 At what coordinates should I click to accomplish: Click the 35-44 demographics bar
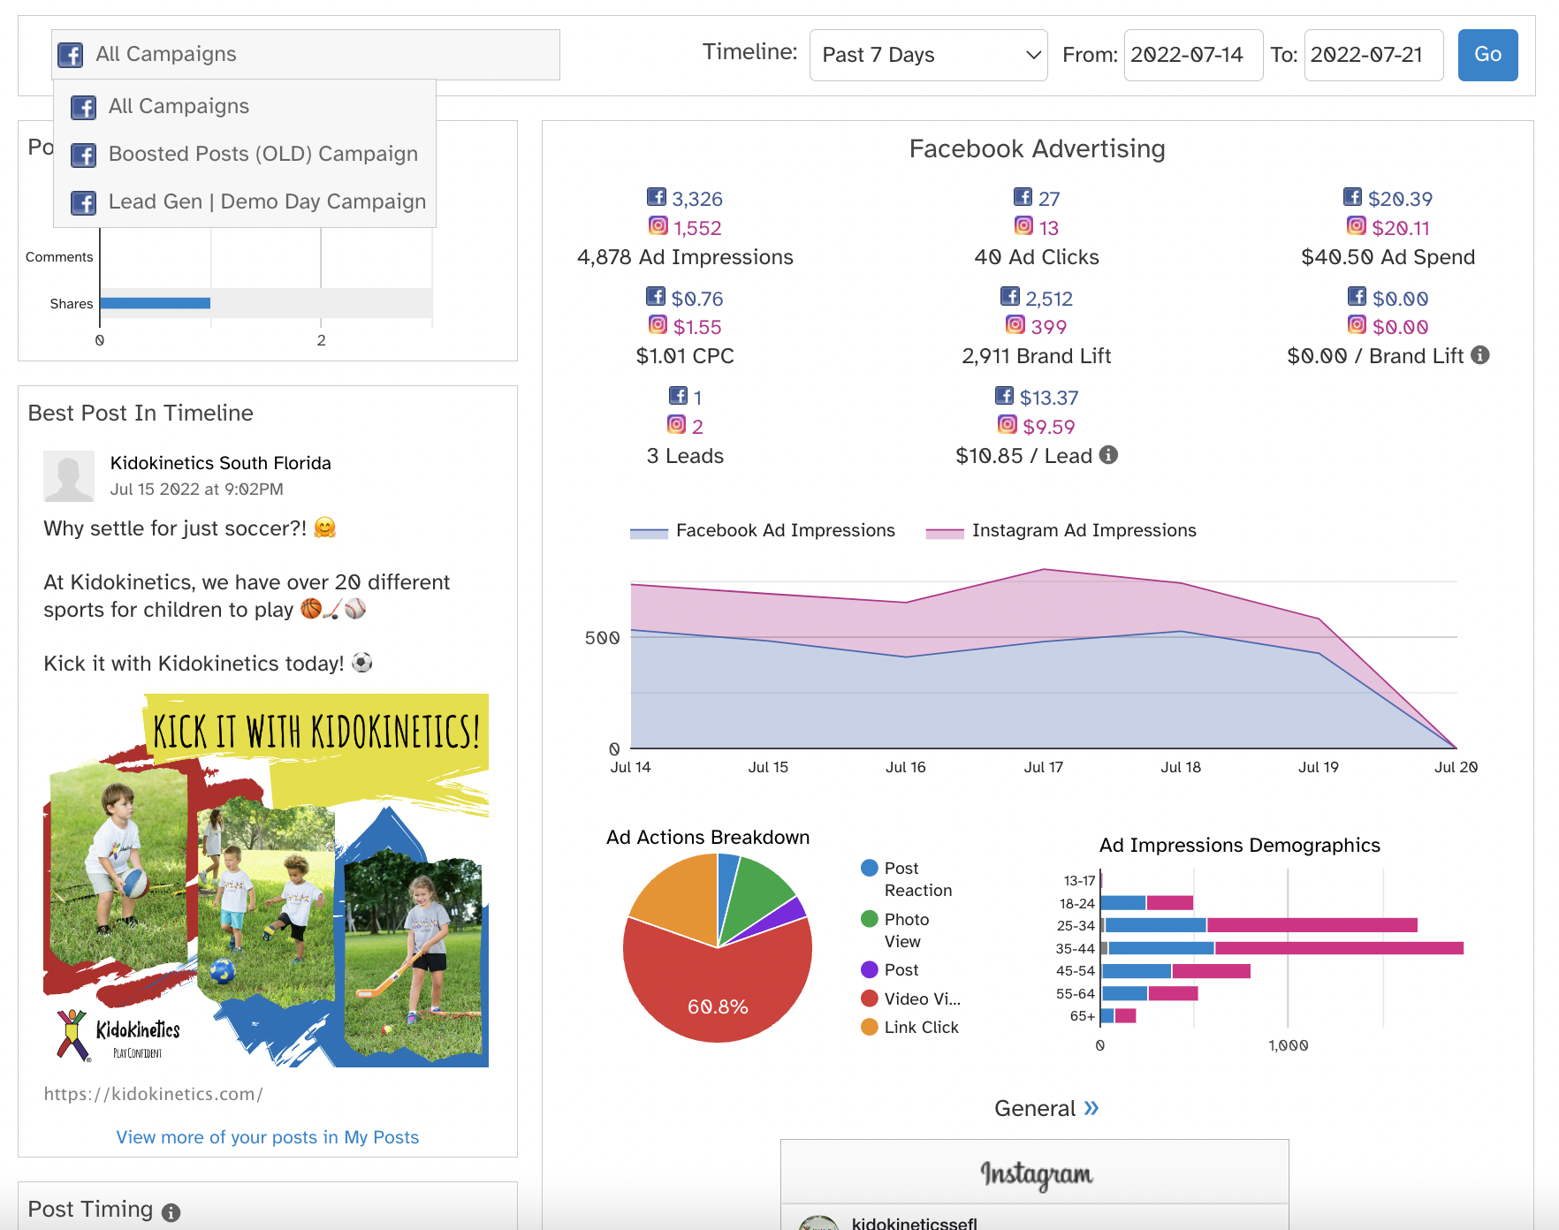[1281, 948]
